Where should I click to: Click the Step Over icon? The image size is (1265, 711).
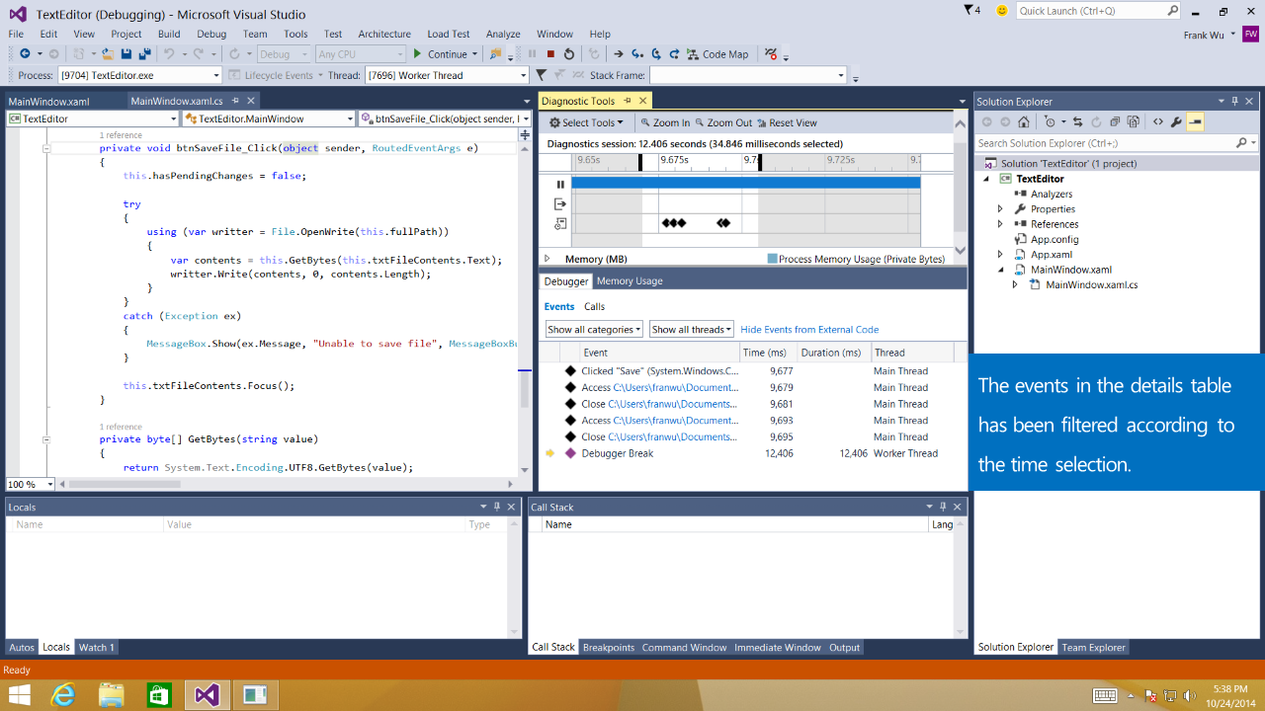[x=656, y=54]
